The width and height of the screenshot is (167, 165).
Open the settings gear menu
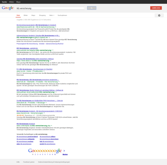pyautogui.click(x=159, y=15)
